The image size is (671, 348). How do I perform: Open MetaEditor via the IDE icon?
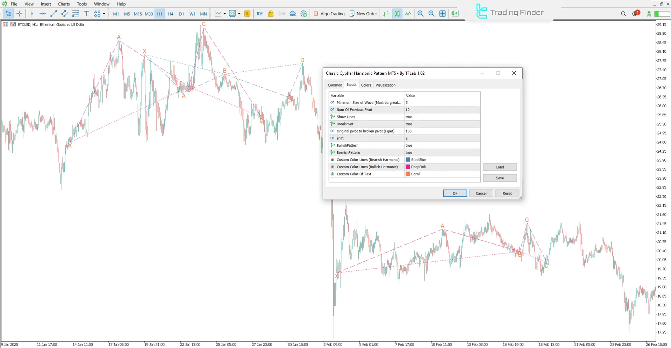pos(259,14)
